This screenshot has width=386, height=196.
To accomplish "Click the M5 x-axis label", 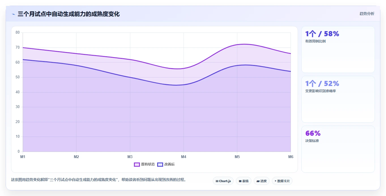I will point(237,157).
